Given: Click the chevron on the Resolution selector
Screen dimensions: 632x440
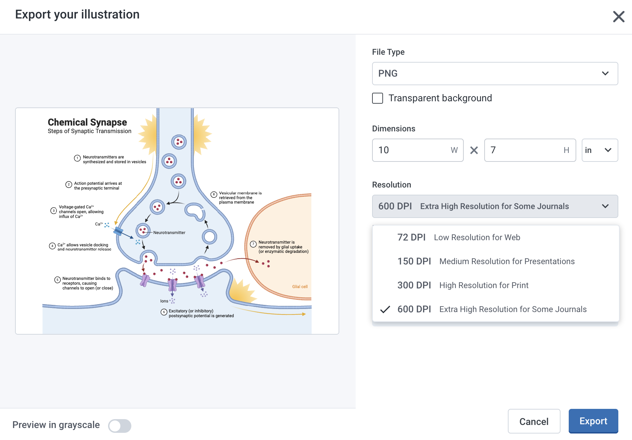Looking at the screenshot, I should [605, 206].
